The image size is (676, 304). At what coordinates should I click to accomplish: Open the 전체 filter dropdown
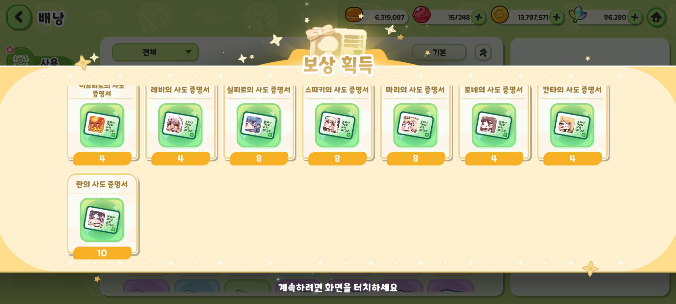click(x=155, y=52)
